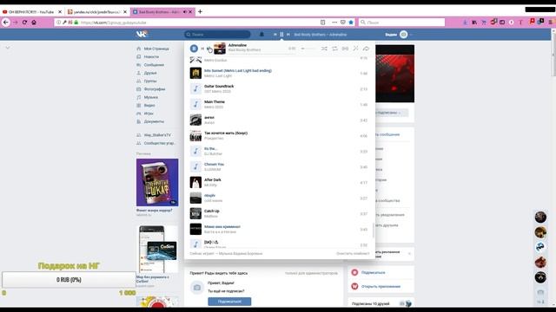Click the book advertisement image

[157, 183]
